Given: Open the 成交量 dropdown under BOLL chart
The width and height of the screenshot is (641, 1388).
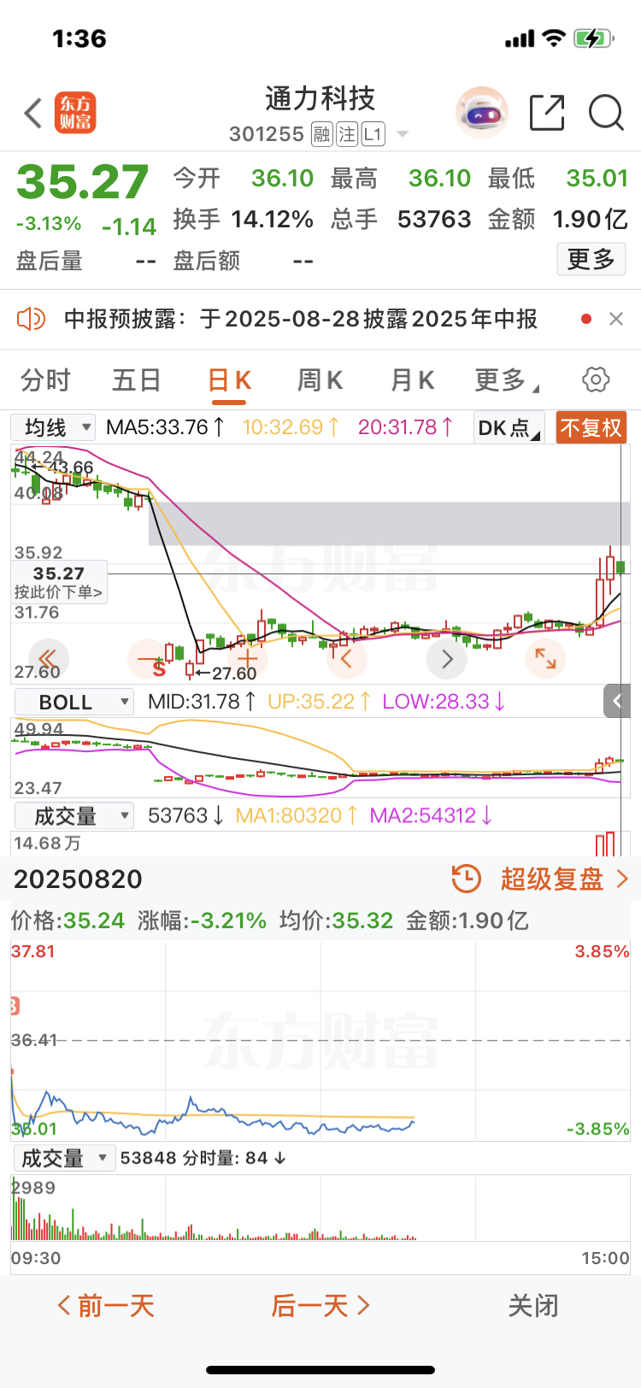Looking at the screenshot, I should pos(74,815).
